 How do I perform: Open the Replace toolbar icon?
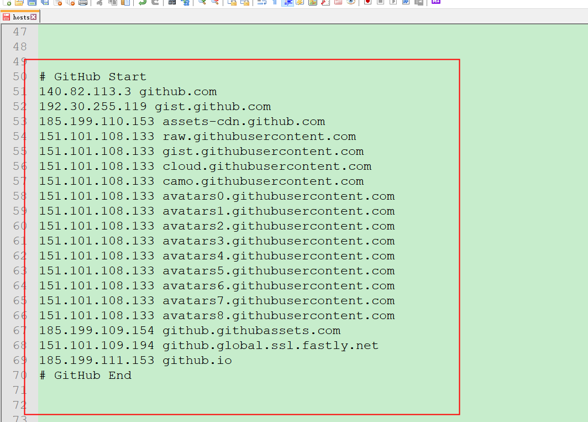[x=185, y=2]
